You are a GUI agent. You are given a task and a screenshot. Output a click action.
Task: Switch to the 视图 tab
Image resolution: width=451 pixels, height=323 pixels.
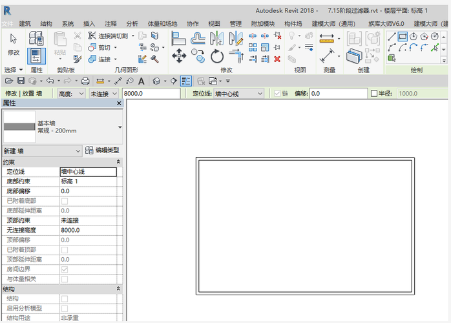point(214,24)
